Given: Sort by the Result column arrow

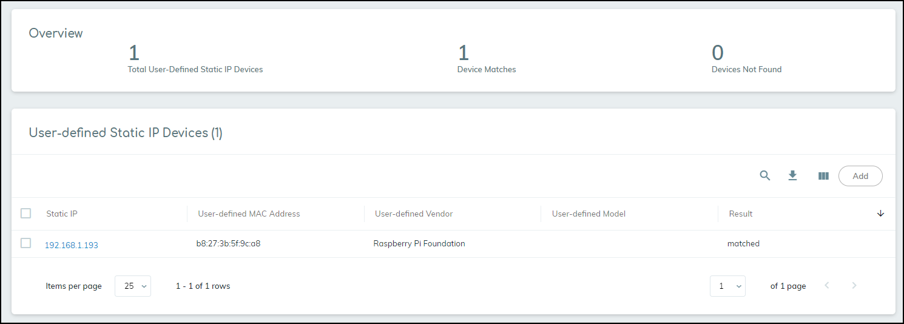Looking at the screenshot, I should pos(880,214).
